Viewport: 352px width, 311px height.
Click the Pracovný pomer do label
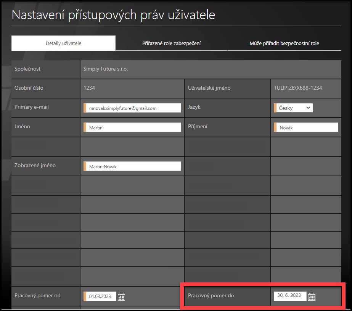pyautogui.click(x=211, y=296)
